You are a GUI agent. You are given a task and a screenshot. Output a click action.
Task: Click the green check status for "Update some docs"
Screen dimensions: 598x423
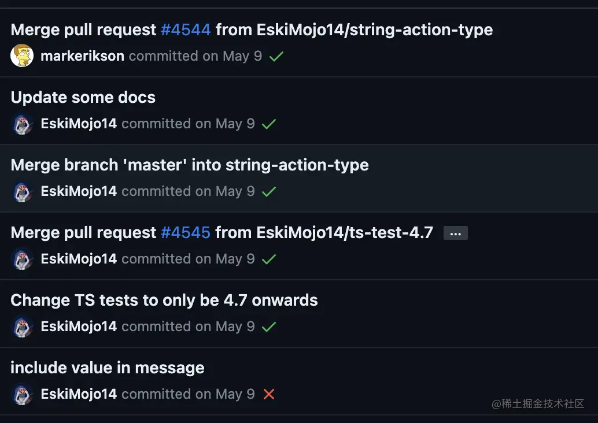(x=269, y=124)
